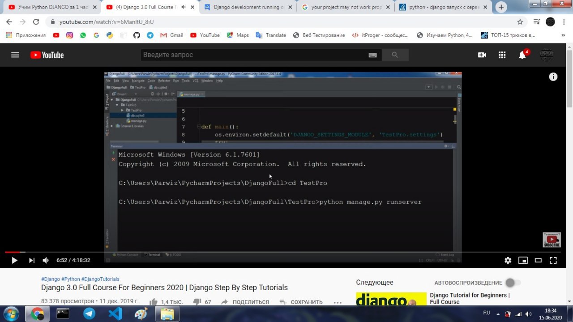Open the itProger bookmark
This screenshot has height=322, width=573.
(381, 35)
